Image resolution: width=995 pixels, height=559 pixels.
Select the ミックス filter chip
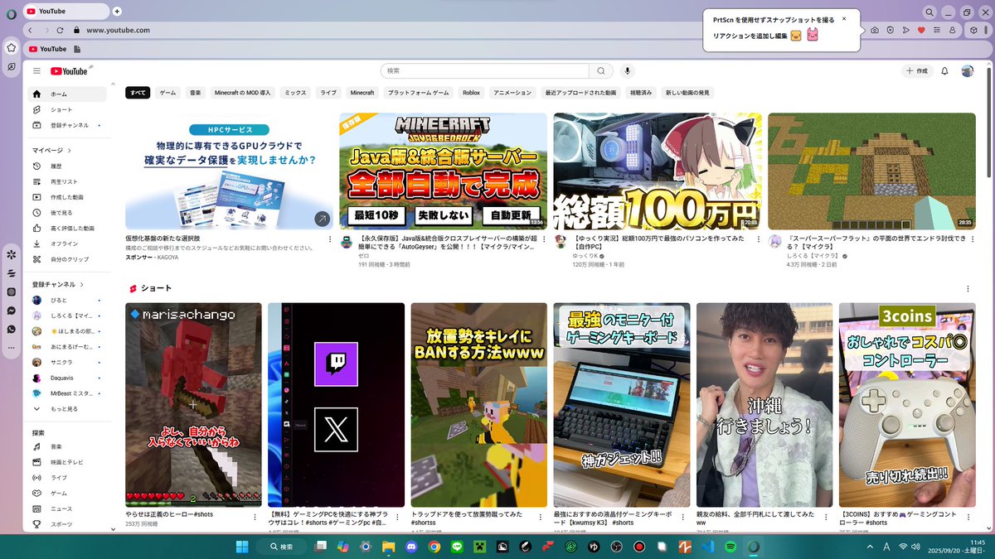295,93
